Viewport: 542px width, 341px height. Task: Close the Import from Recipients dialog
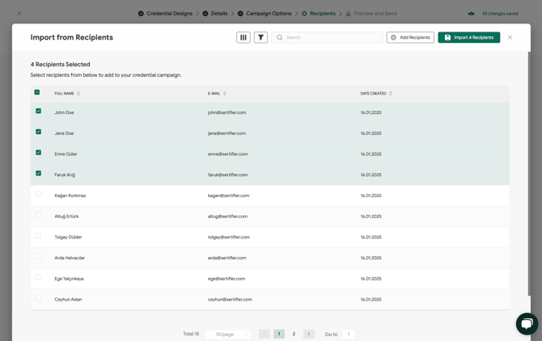(x=510, y=37)
